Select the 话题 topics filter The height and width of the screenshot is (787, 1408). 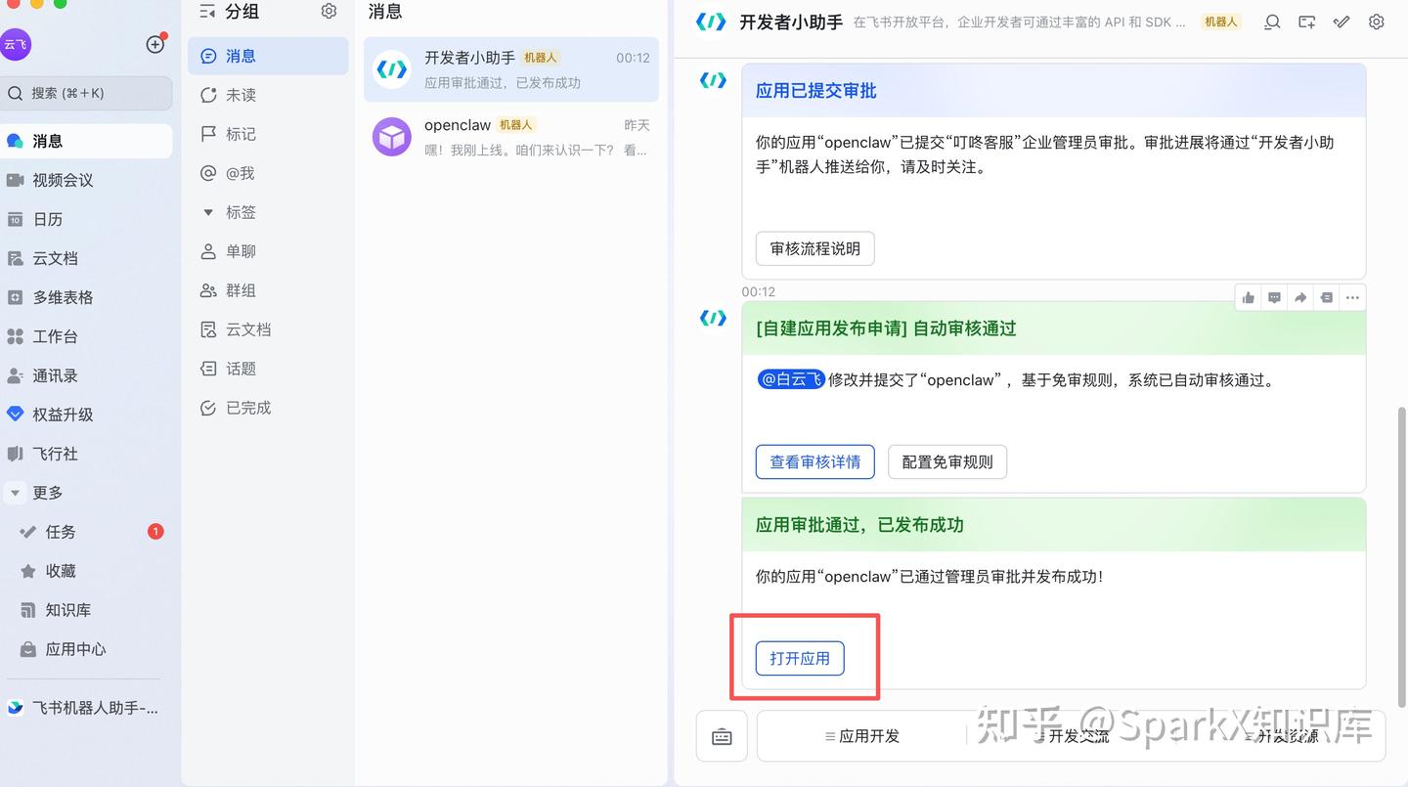[268, 369]
